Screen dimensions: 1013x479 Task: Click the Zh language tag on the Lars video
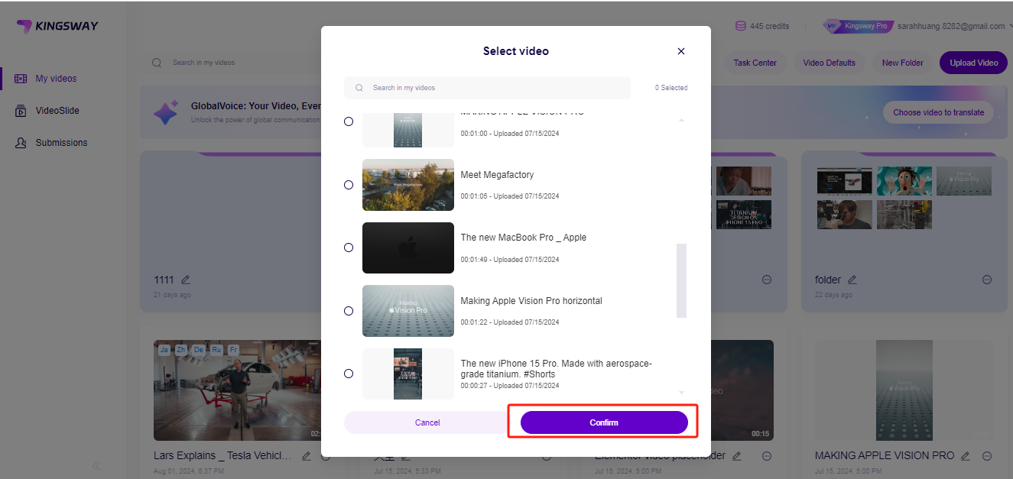[x=181, y=350]
